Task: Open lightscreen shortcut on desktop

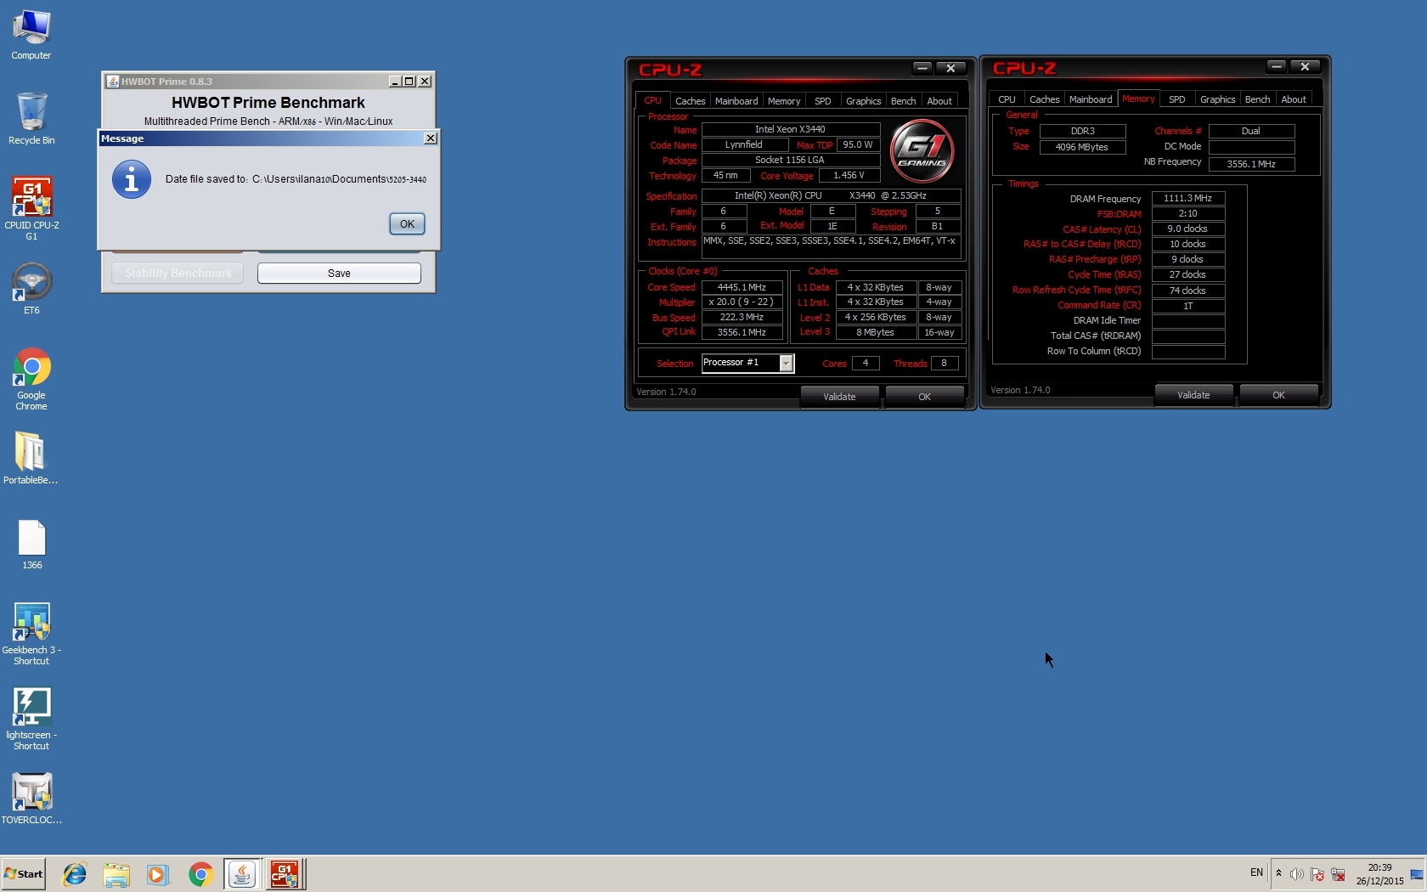Action: (31, 718)
